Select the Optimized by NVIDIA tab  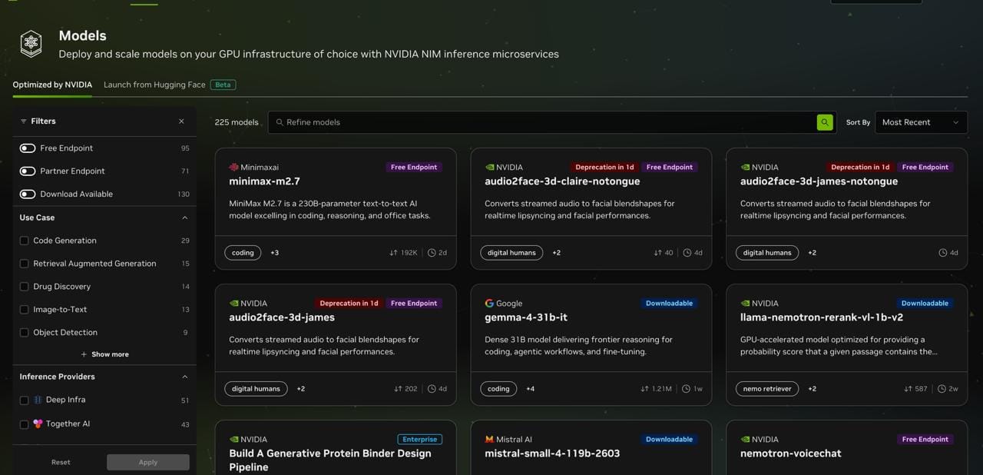[52, 85]
